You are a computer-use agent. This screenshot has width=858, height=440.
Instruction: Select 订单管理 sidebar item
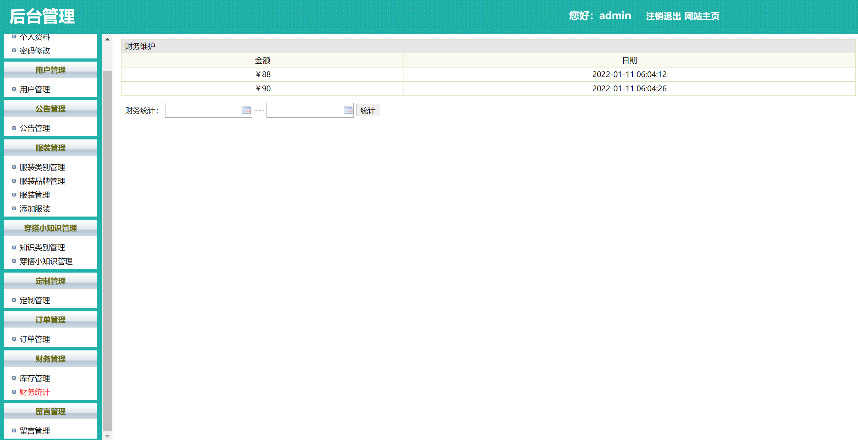pos(35,339)
